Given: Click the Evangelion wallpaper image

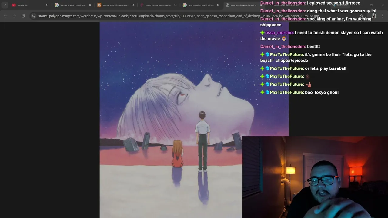Looking at the screenshot, I should [194, 120].
